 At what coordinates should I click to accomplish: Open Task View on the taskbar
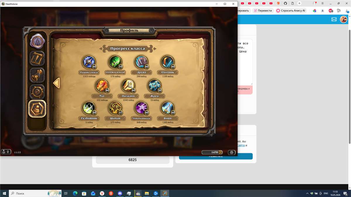pos(66,193)
